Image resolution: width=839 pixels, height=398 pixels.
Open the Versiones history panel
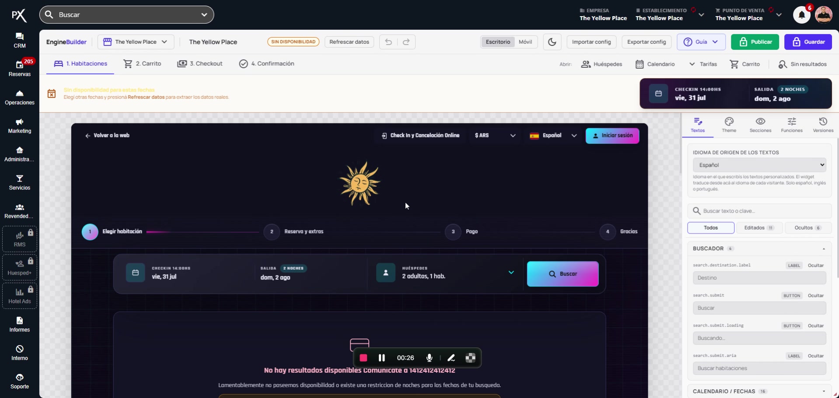pos(823,125)
